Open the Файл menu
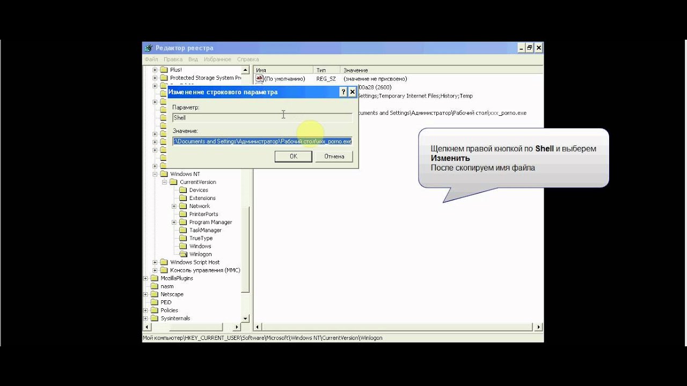Viewport: 687px width, 386px height. tap(151, 59)
